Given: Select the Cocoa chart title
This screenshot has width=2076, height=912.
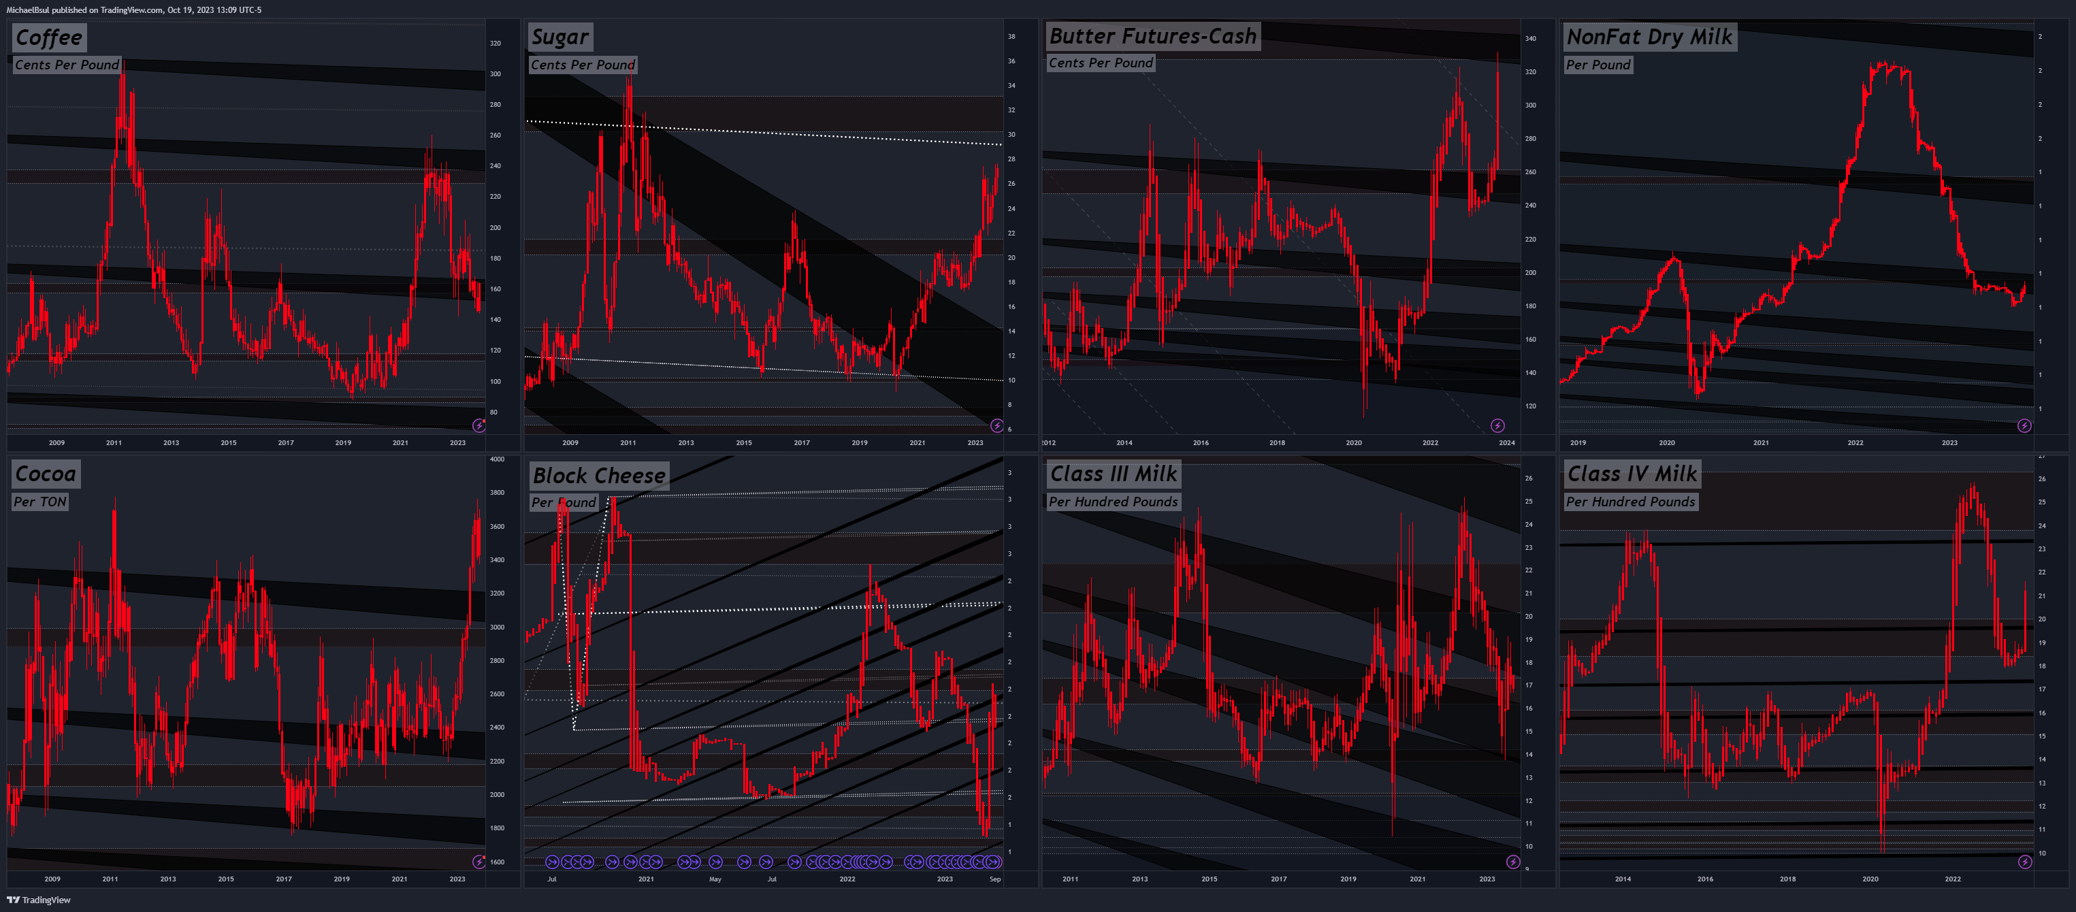Looking at the screenshot, I should tap(46, 474).
